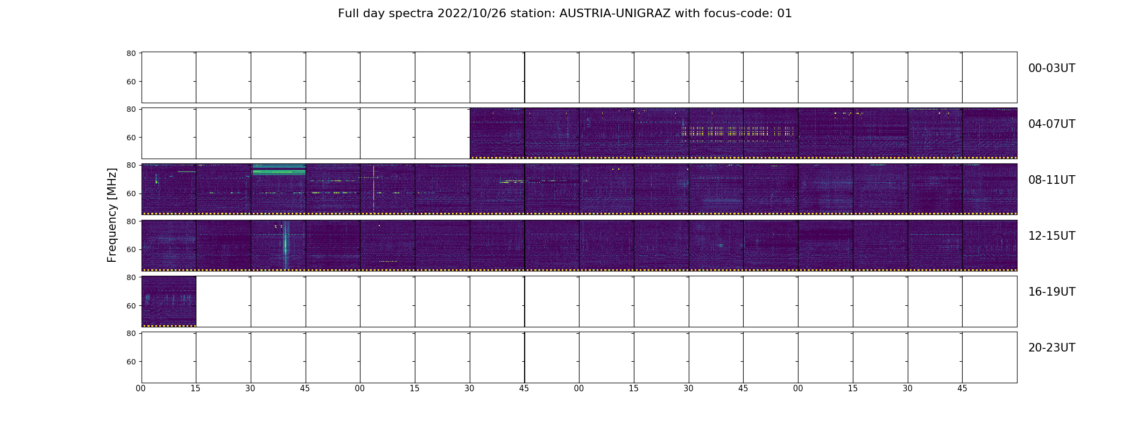The width and height of the screenshot is (1130, 430).
Task: Click the short yellow dashed line in the 12-15UT row
Action: (x=388, y=261)
